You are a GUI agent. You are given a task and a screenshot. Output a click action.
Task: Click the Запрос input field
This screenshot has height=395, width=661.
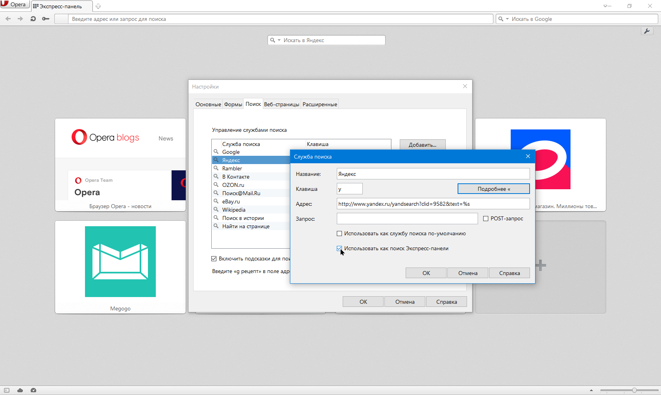(407, 219)
